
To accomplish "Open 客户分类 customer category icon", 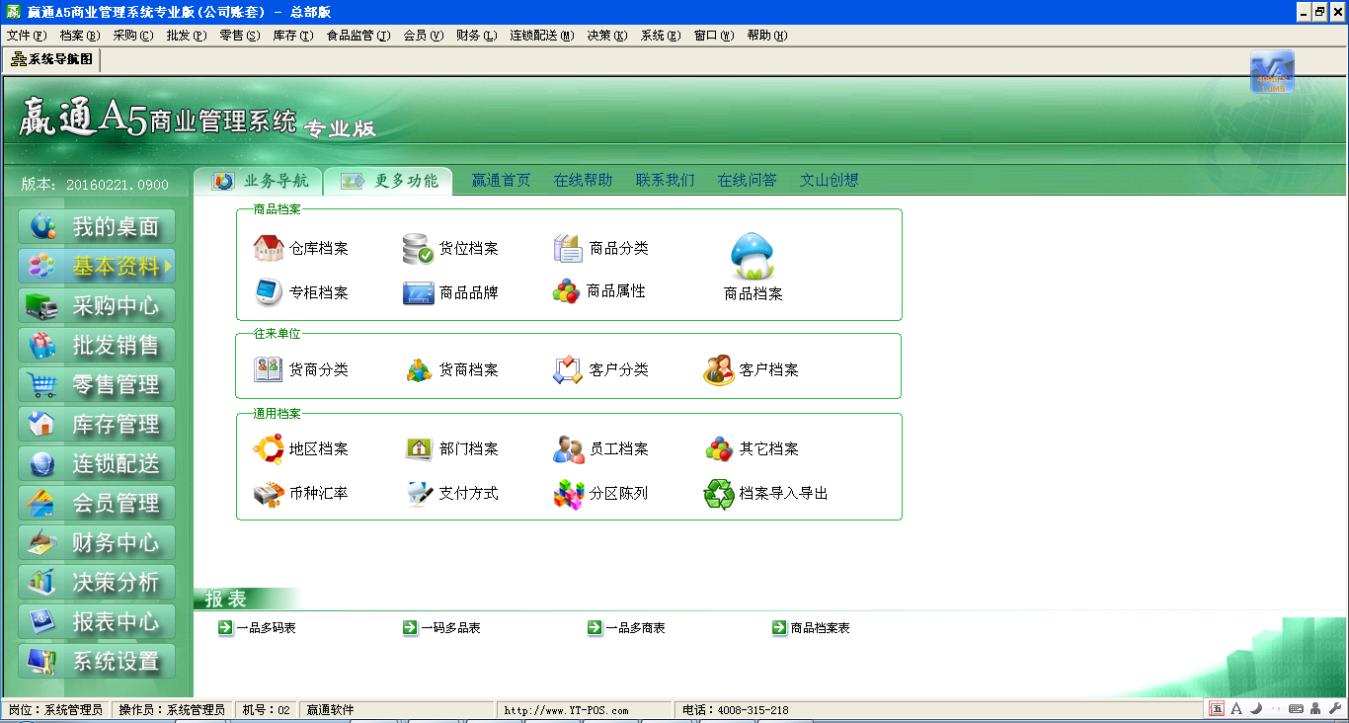I will (x=569, y=369).
